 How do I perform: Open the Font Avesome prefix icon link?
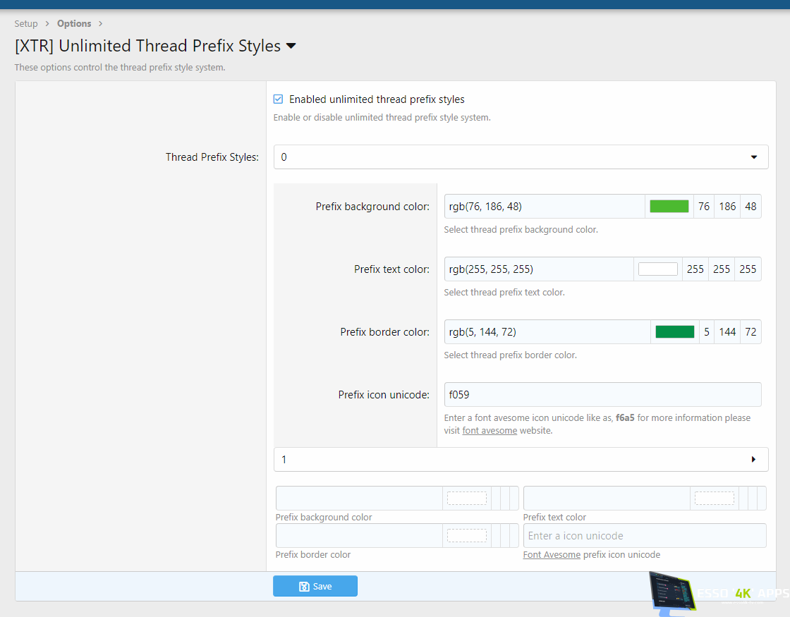(x=552, y=555)
